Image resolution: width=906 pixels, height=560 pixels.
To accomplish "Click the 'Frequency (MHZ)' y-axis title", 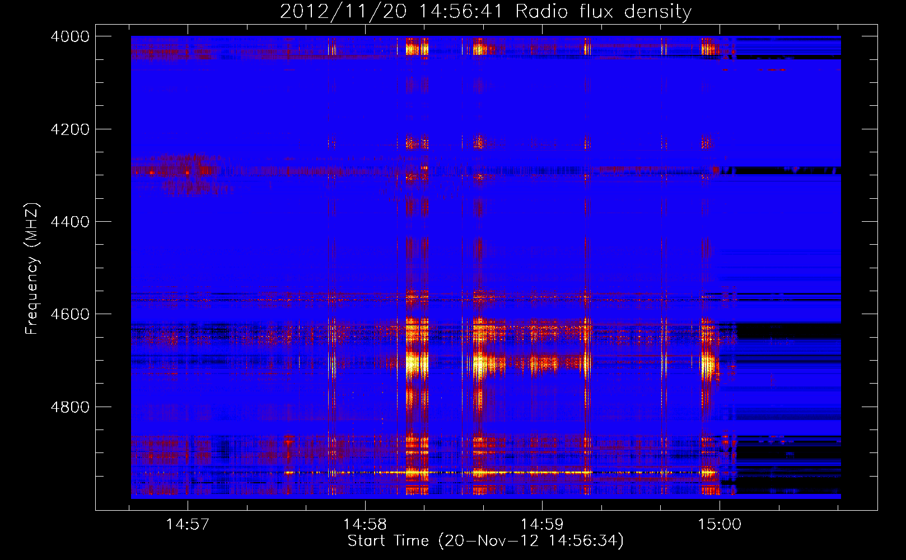I will point(32,269).
